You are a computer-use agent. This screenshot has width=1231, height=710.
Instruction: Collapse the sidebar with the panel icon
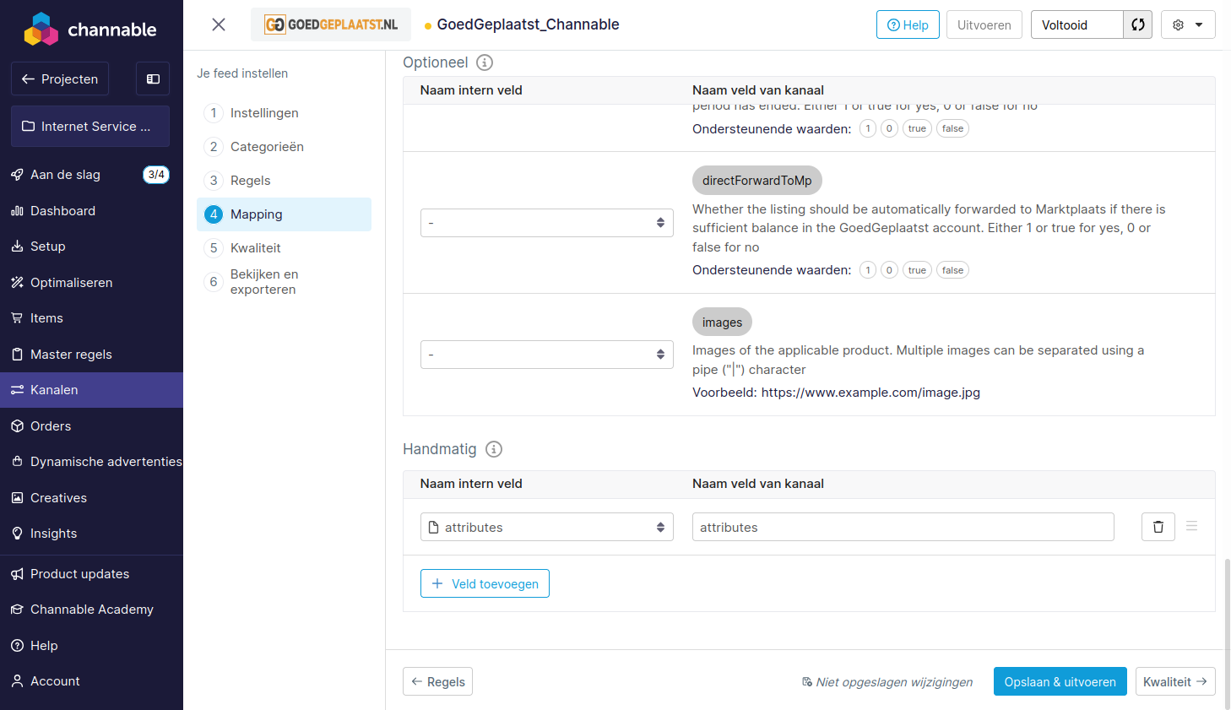(x=152, y=79)
